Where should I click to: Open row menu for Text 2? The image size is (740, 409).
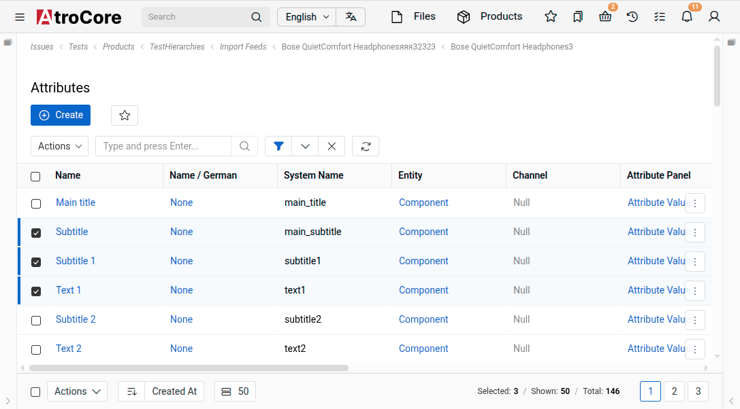click(x=694, y=349)
